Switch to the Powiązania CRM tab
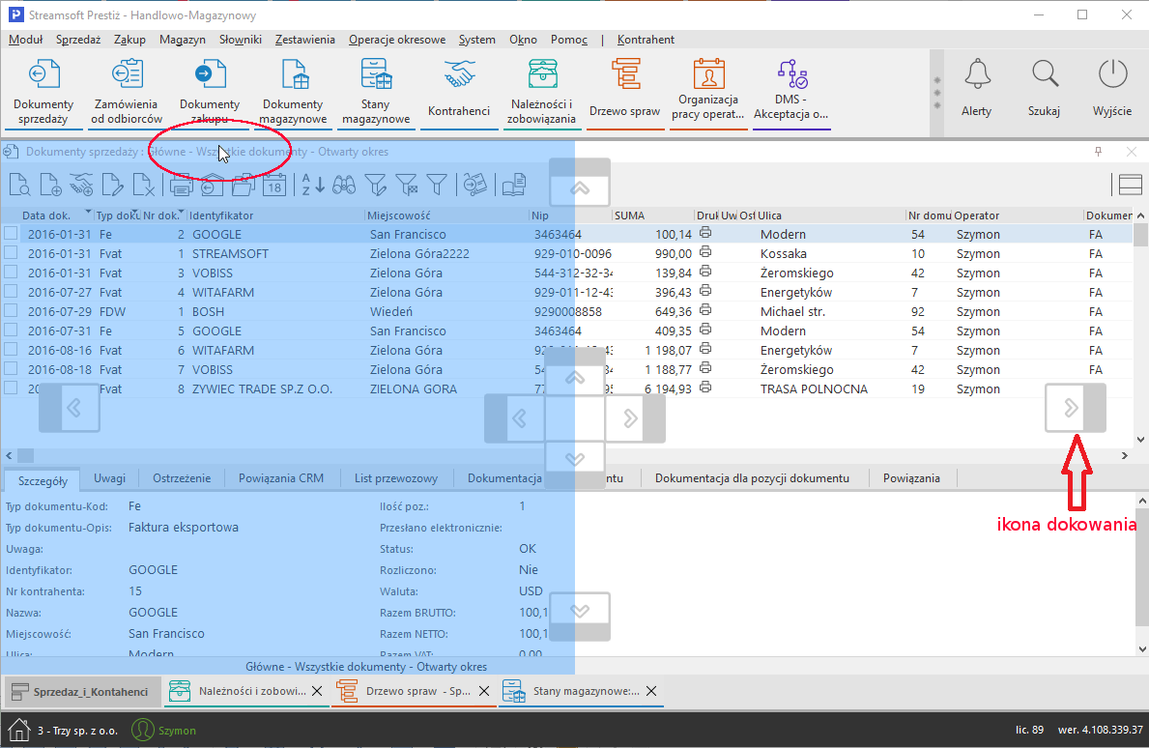1149x748 pixels. pyautogui.click(x=280, y=478)
